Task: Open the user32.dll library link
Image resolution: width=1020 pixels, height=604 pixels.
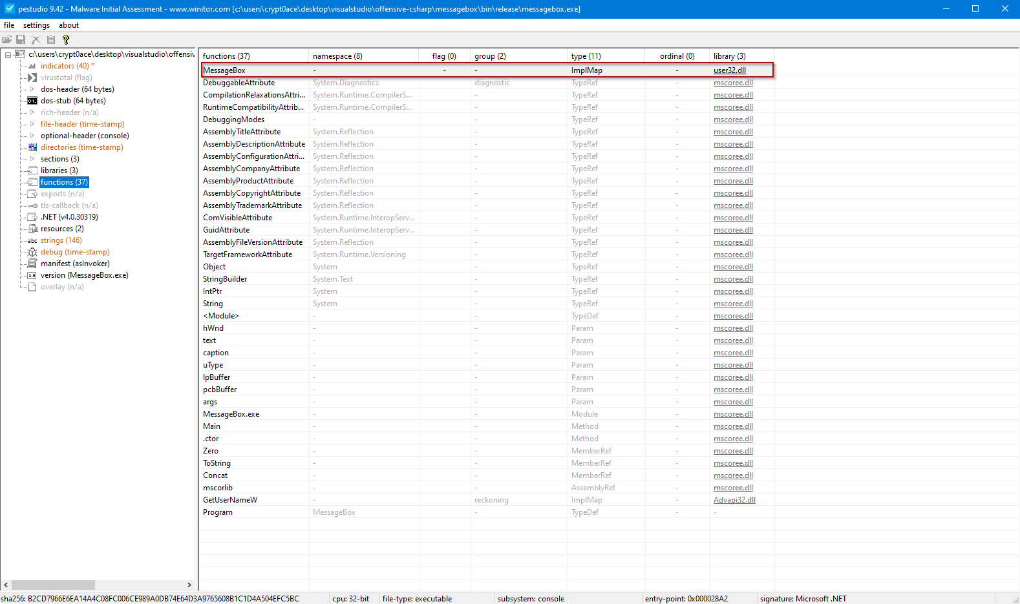Action: [x=729, y=70]
